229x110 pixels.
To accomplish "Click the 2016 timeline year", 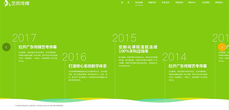I will [x=74, y=57].
